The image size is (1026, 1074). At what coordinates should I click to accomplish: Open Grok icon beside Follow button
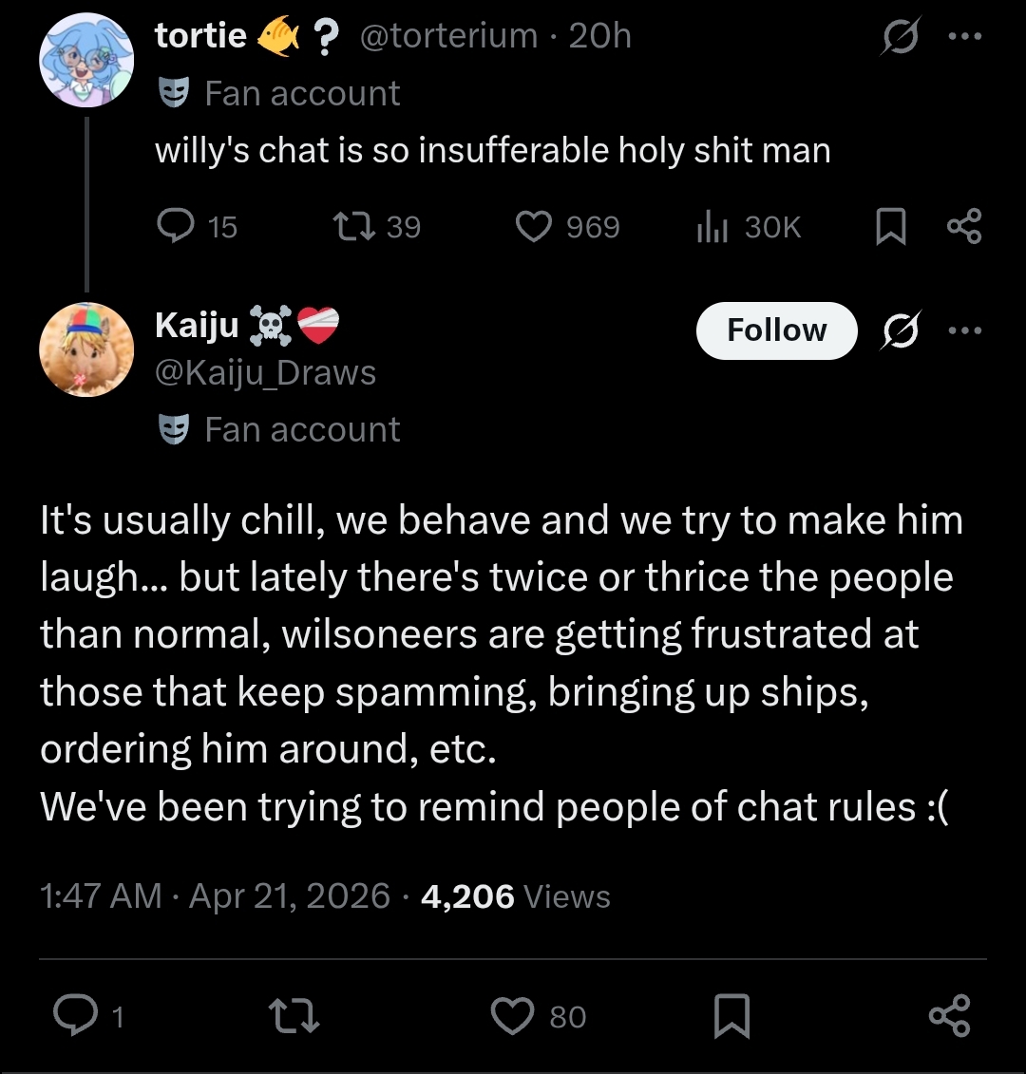(x=898, y=330)
